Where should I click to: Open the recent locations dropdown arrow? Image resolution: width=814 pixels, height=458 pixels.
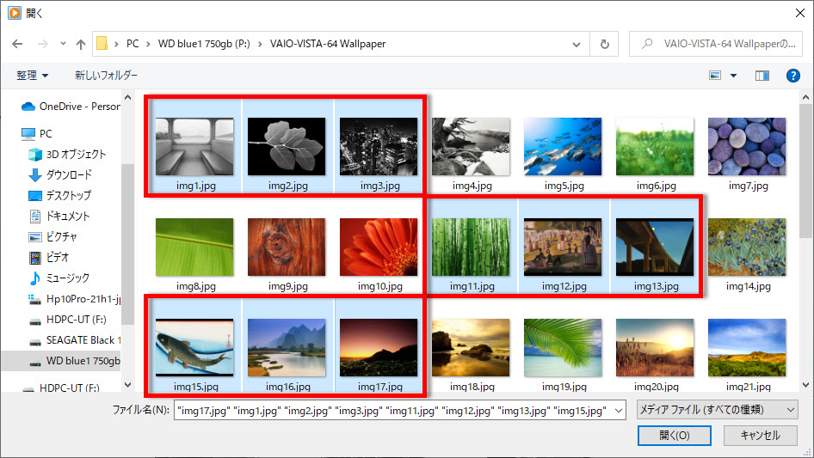[x=63, y=44]
